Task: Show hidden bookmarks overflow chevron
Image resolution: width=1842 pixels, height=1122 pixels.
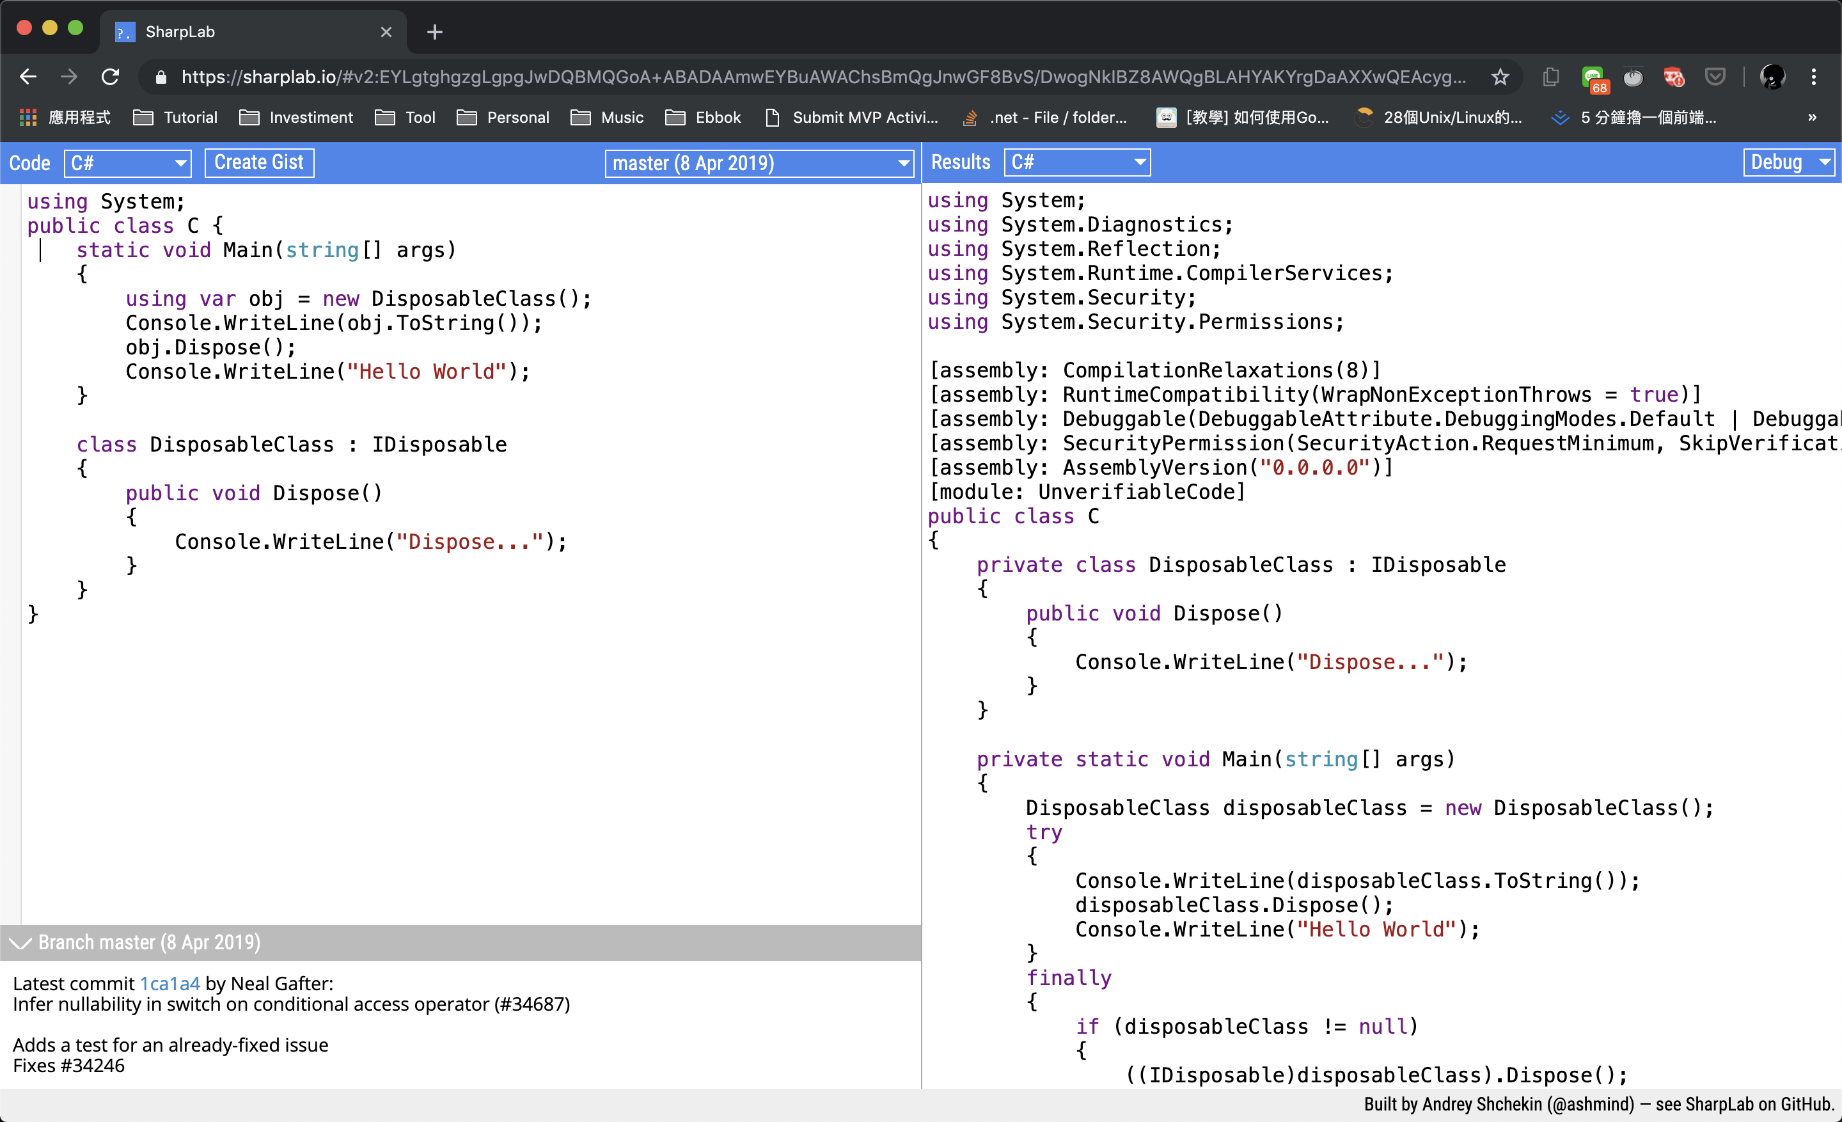Action: pos(1812,117)
